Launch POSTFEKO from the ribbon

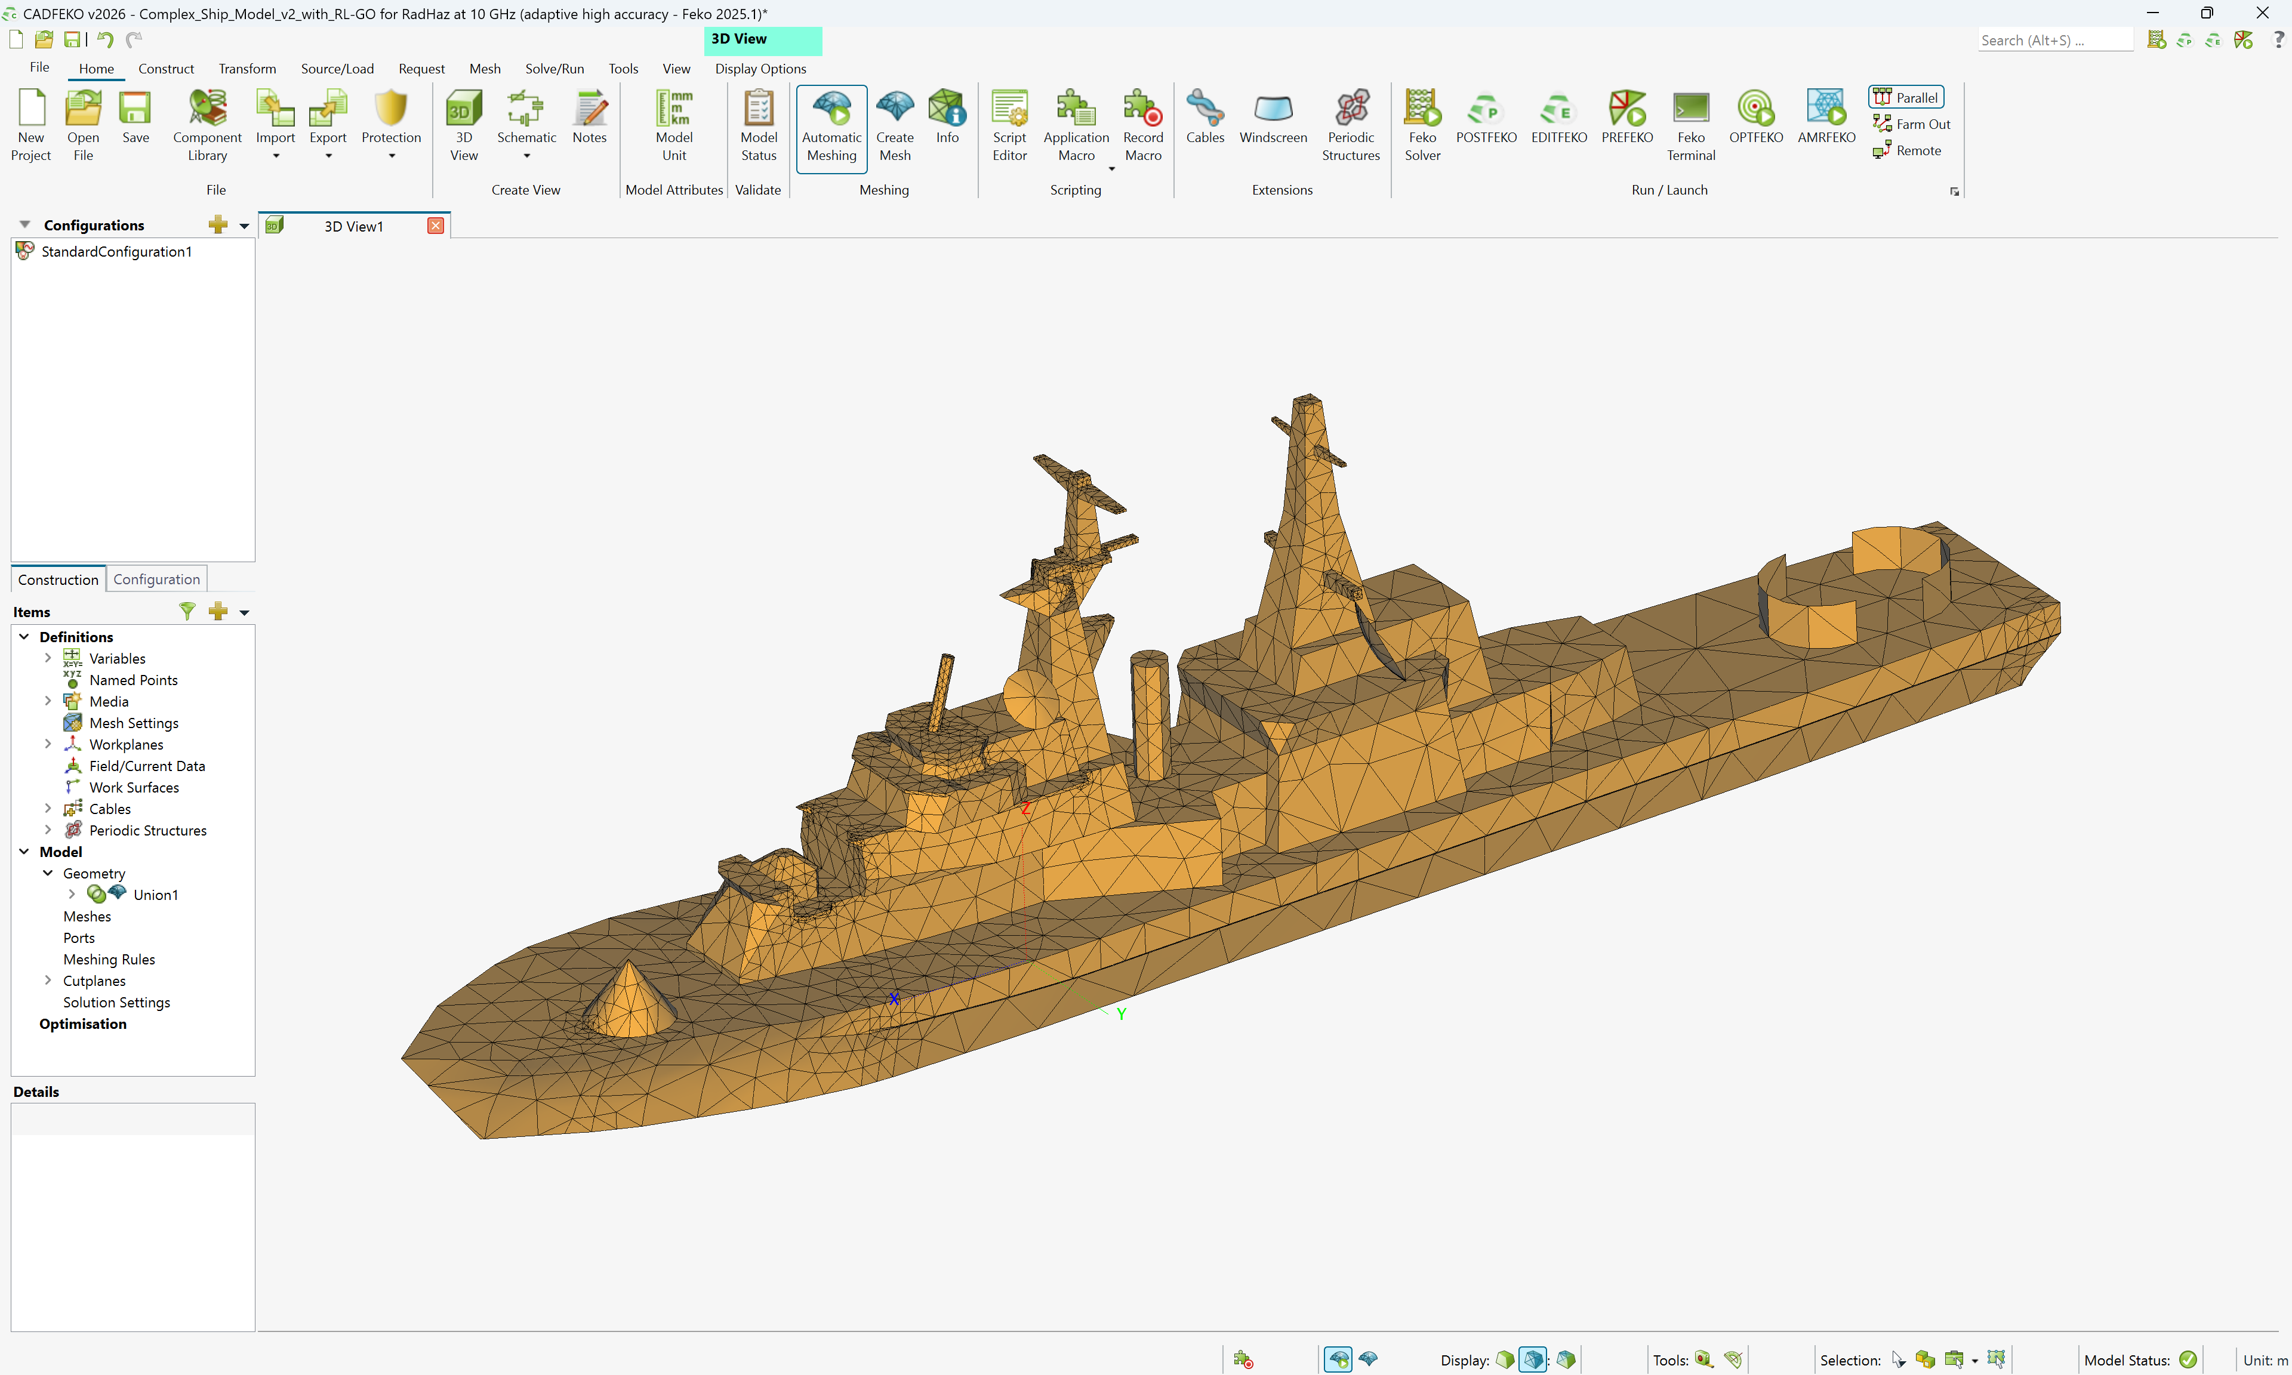pos(1486,118)
